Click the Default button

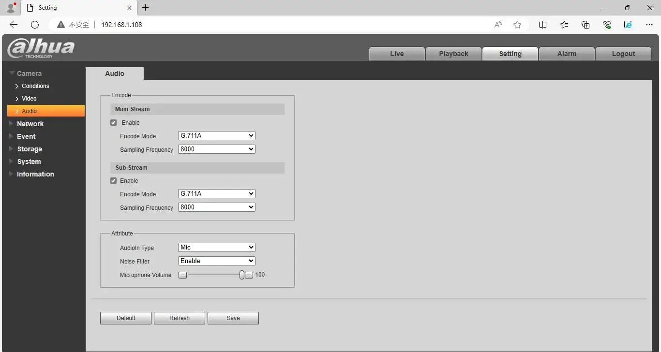[126, 318]
